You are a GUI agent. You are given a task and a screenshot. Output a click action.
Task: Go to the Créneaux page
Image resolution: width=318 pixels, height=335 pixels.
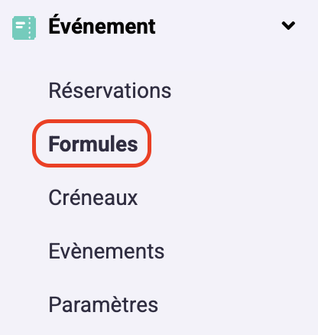[93, 197]
